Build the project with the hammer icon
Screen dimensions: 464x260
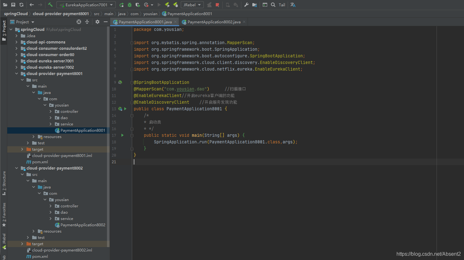tap(50, 5)
